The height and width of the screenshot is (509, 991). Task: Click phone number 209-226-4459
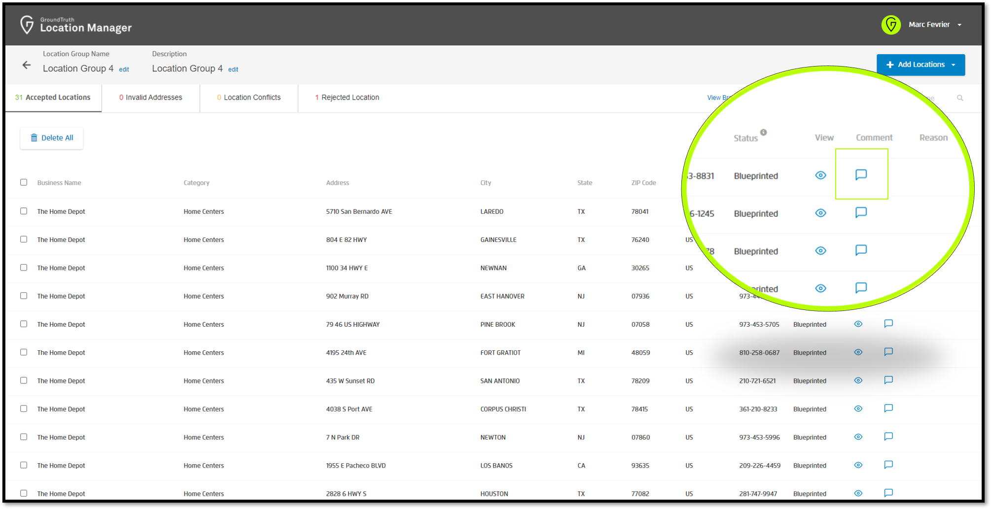coord(760,466)
